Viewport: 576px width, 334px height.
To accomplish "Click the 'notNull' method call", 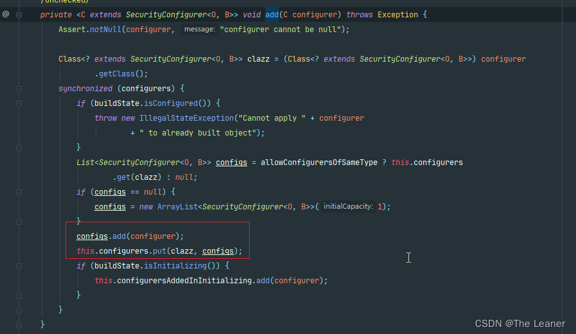I will pyautogui.click(x=105, y=30).
